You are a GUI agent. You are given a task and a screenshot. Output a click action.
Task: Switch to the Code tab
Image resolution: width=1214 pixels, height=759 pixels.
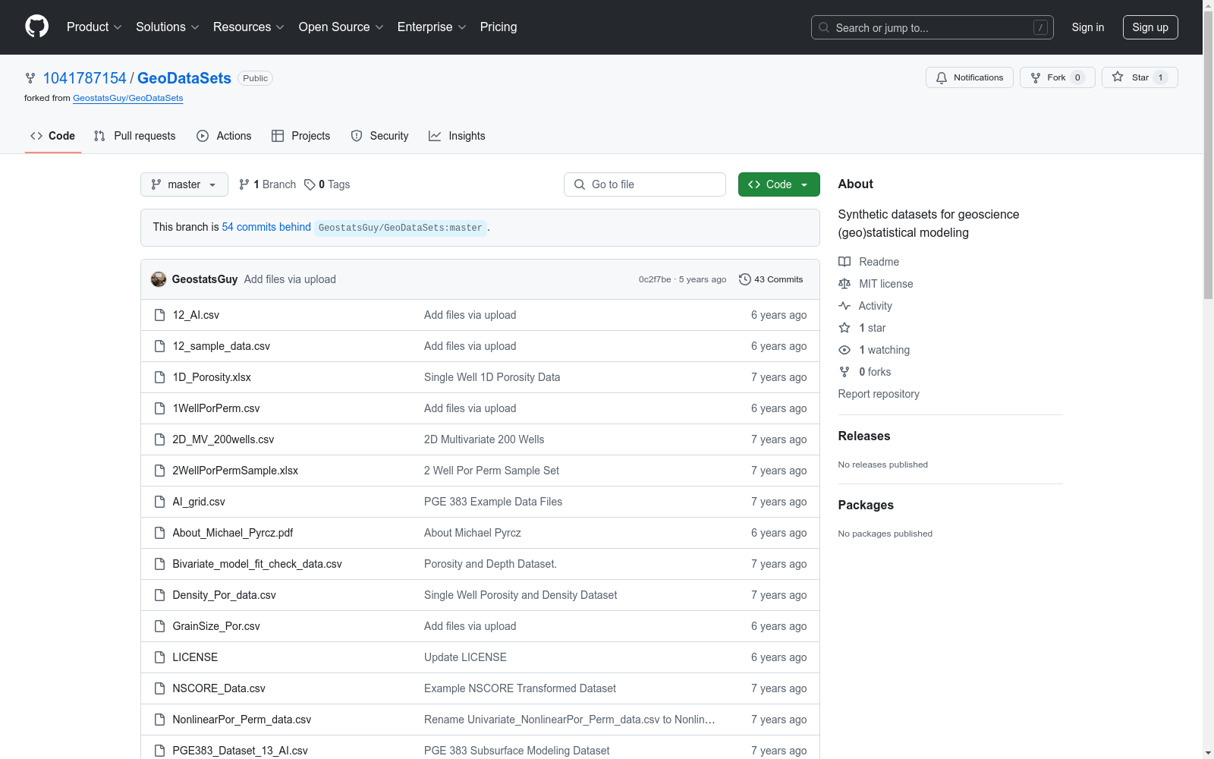(53, 136)
